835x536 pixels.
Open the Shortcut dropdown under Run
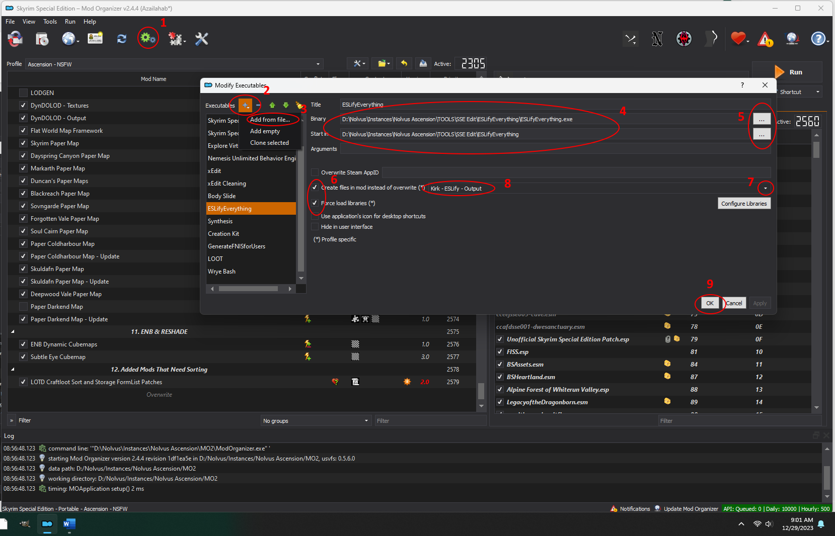point(799,92)
